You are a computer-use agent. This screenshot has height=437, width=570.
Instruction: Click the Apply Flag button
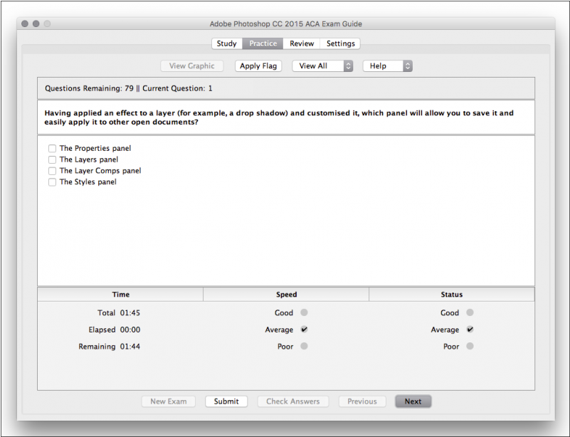(258, 65)
